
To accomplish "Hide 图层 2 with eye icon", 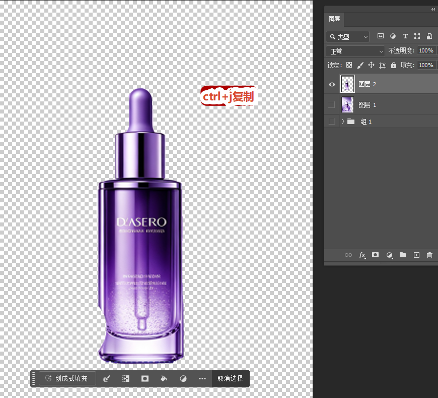I will [332, 84].
